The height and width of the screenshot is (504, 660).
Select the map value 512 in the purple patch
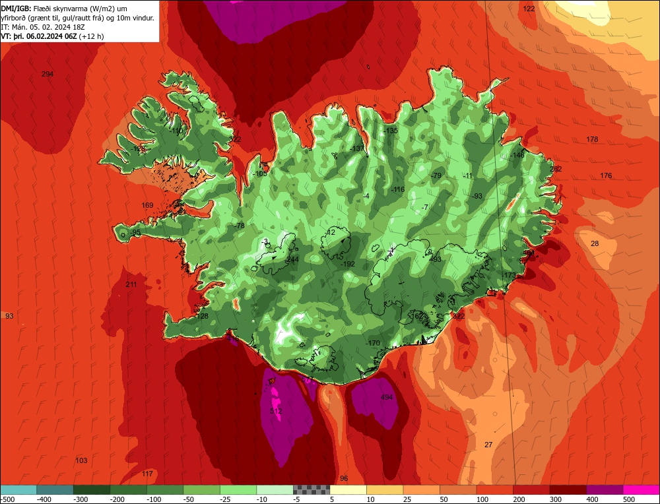pos(276,411)
